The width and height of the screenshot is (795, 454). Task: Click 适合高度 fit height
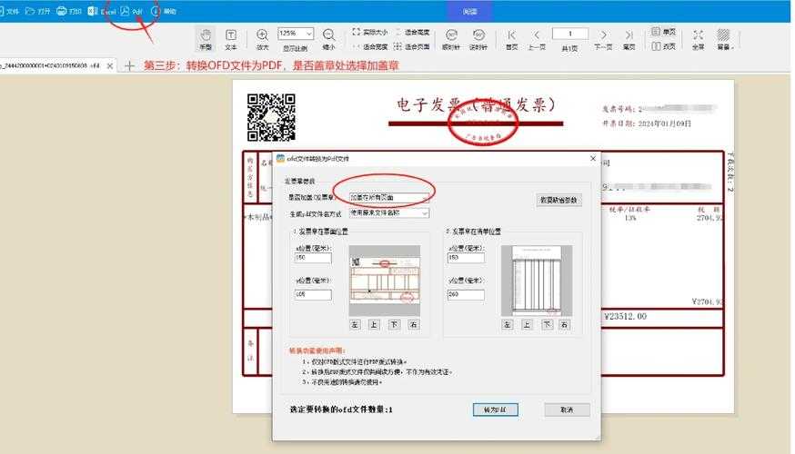pyautogui.click(x=412, y=32)
